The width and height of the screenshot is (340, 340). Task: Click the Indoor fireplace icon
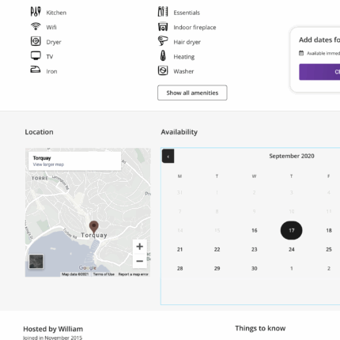[x=163, y=27]
